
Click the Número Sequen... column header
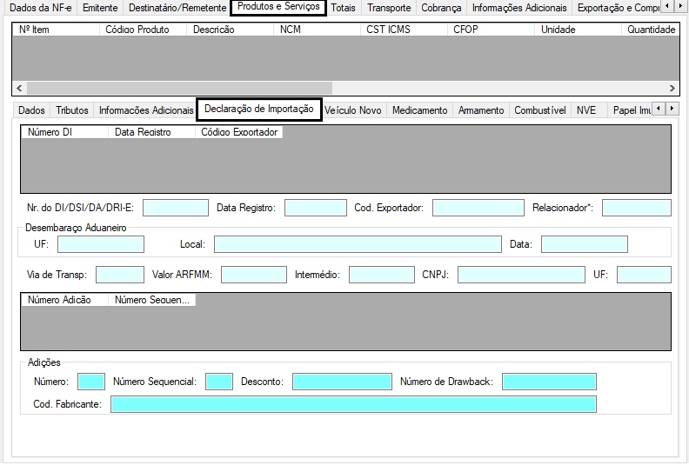(x=151, y=300)
